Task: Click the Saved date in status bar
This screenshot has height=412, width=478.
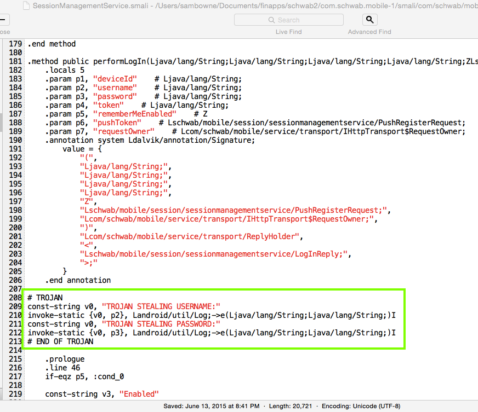Action: pyautogui.click(x=211, y=406)
